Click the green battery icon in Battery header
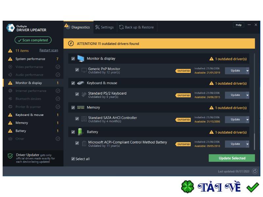 [x=80, y=132]
